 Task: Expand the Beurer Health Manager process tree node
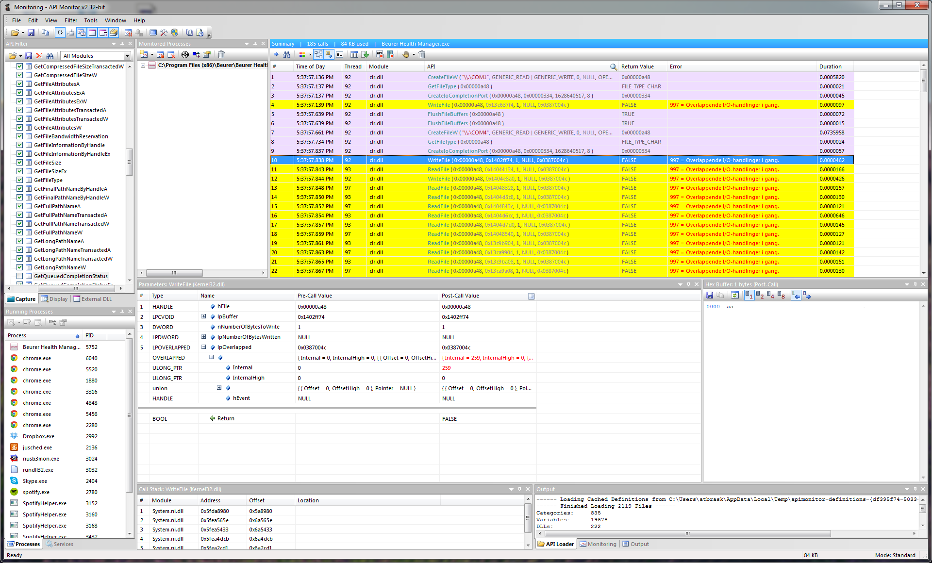pos(143,66)
